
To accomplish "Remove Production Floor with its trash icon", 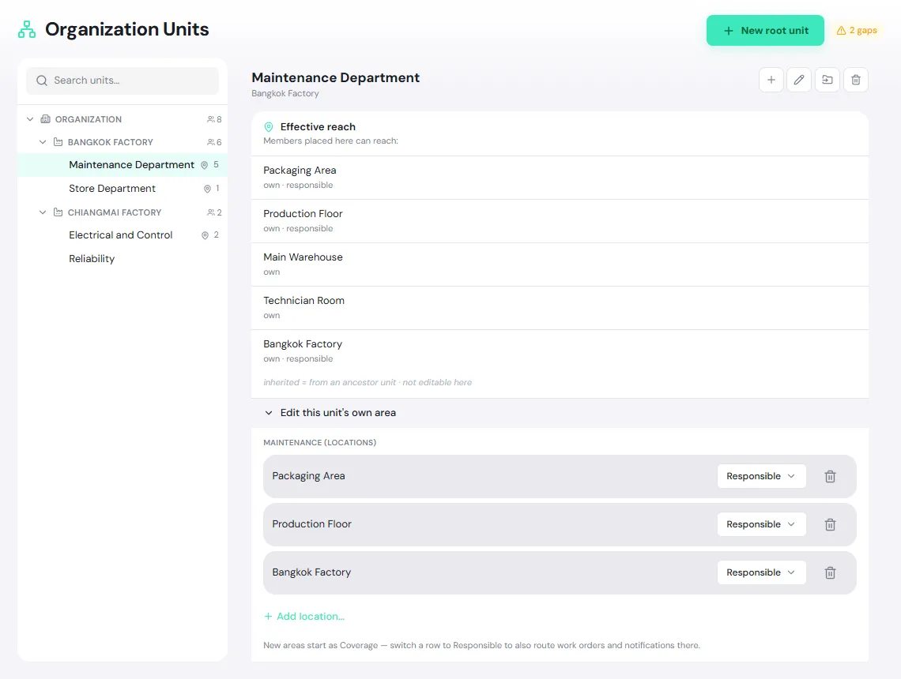I will [x=831, y=524].
